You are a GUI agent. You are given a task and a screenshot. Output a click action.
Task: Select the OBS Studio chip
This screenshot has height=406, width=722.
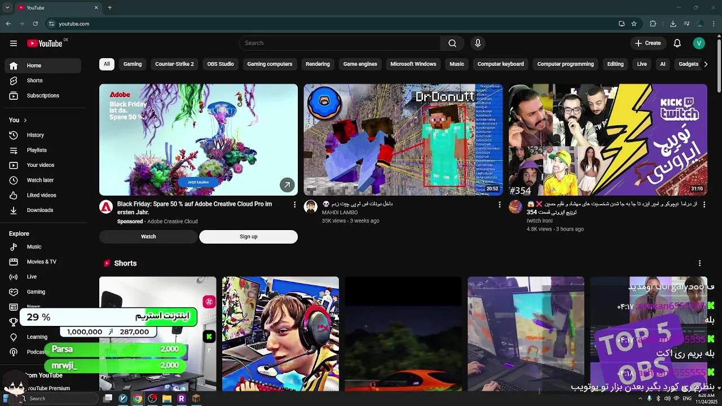(x=221, y=64)
